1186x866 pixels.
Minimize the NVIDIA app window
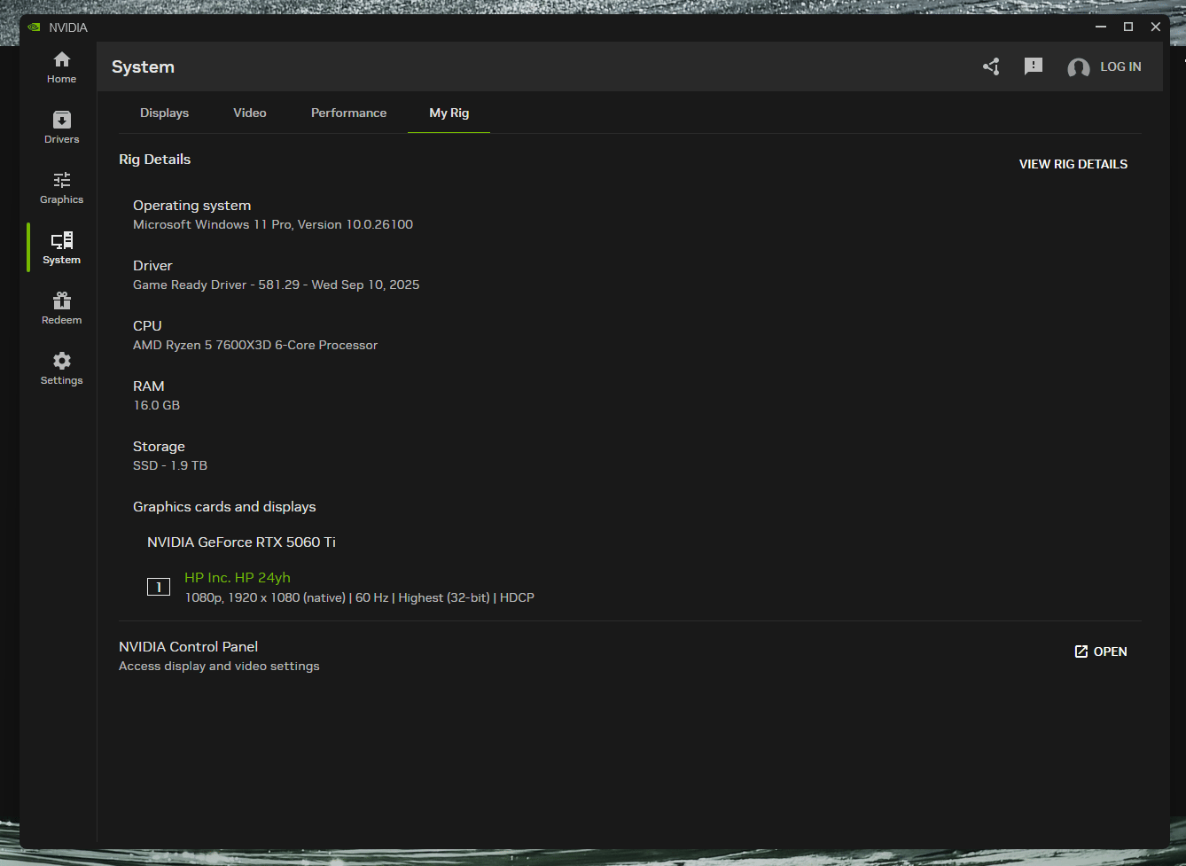[1101, 27]
